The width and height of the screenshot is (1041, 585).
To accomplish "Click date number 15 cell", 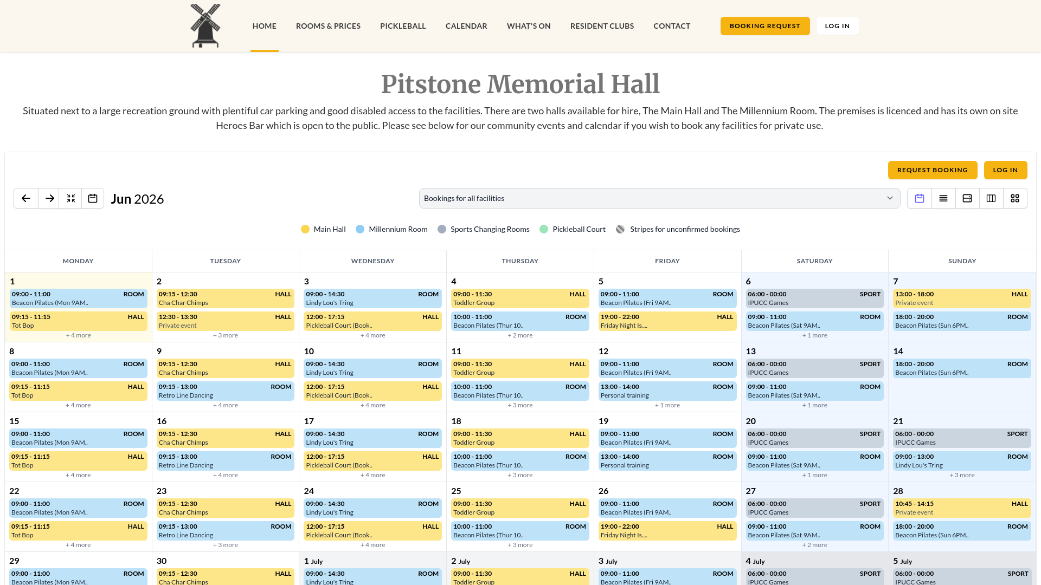I will click(x=14, y=421).
